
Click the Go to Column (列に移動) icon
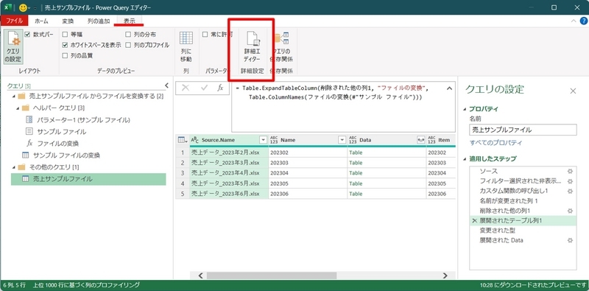[186, 47]
